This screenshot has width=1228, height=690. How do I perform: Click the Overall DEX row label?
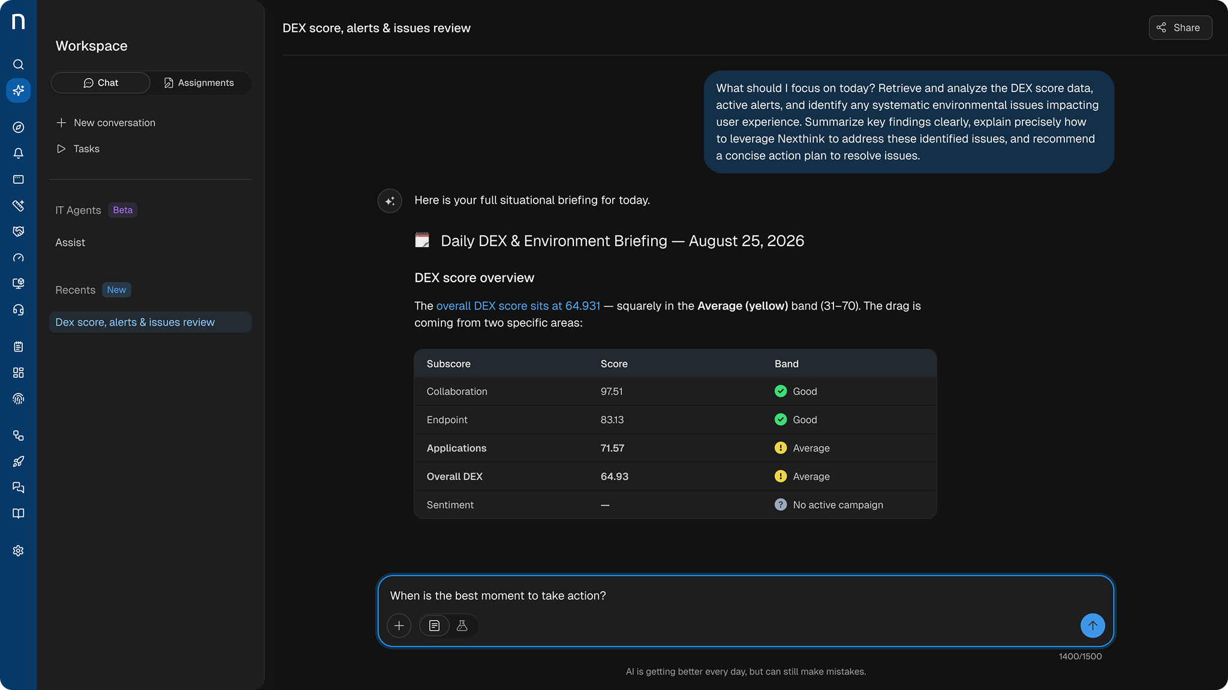[x=455, y=477]
